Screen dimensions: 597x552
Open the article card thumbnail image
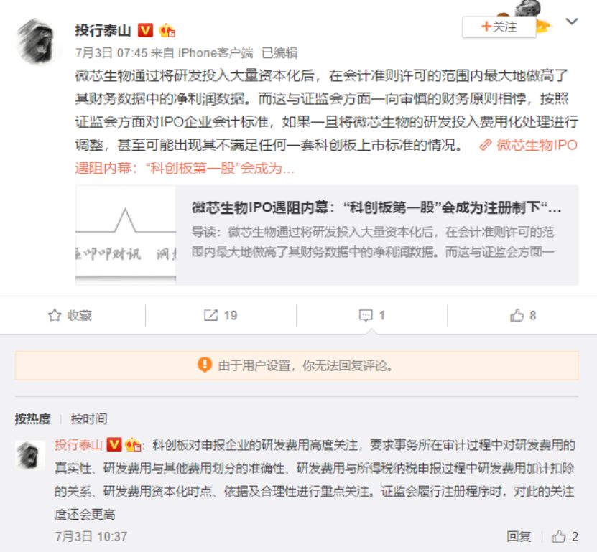(x=126, y=235)
